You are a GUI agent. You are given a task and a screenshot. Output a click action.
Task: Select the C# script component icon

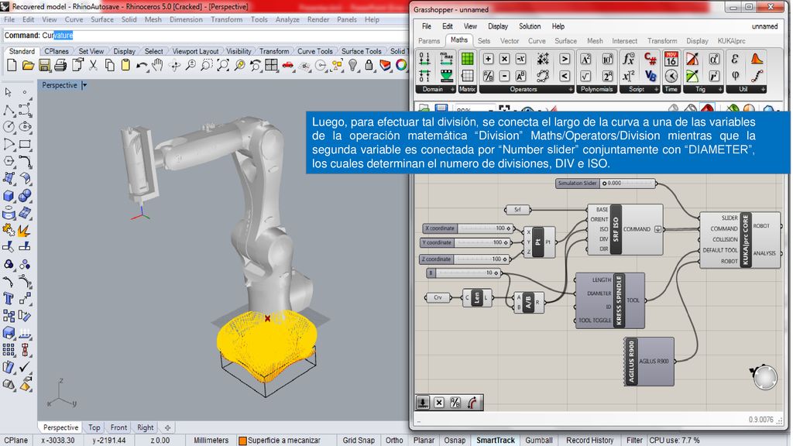[x=650, y=59]
